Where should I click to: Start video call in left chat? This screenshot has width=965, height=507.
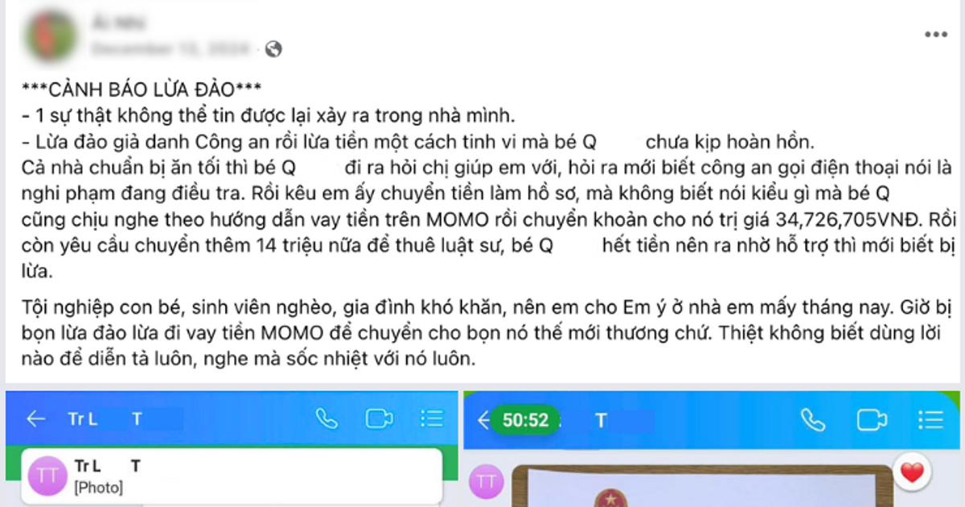coord(379,418)
